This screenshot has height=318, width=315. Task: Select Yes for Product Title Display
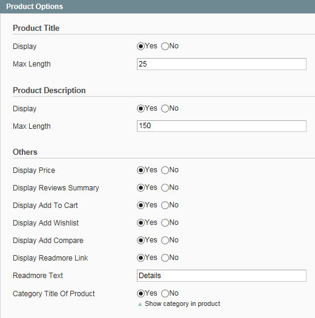pos(141,46)
